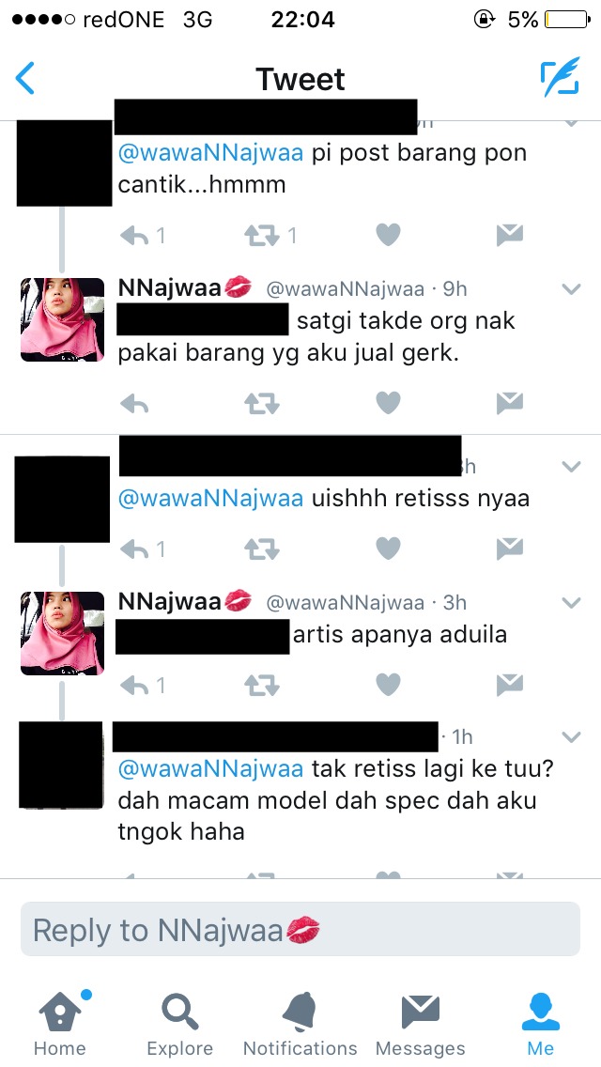The height and width of the screenshot is (1067, 601).
Task: Open chevron menu on the 1h tweet
Action: pos(571,737)
